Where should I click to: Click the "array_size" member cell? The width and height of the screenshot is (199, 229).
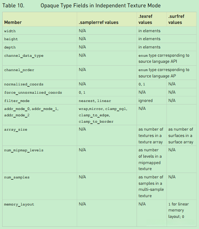[16, 129]
